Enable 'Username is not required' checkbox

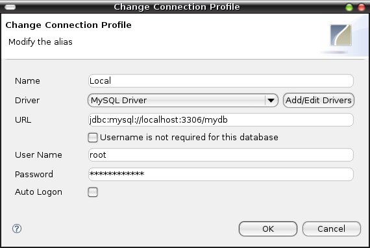click(x=92, y=138)
